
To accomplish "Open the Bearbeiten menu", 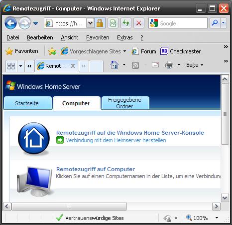I will 40,37.
